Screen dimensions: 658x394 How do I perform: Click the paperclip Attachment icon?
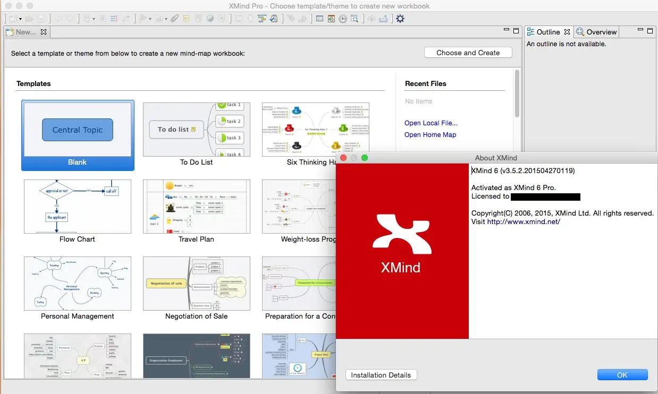[175, 19]
